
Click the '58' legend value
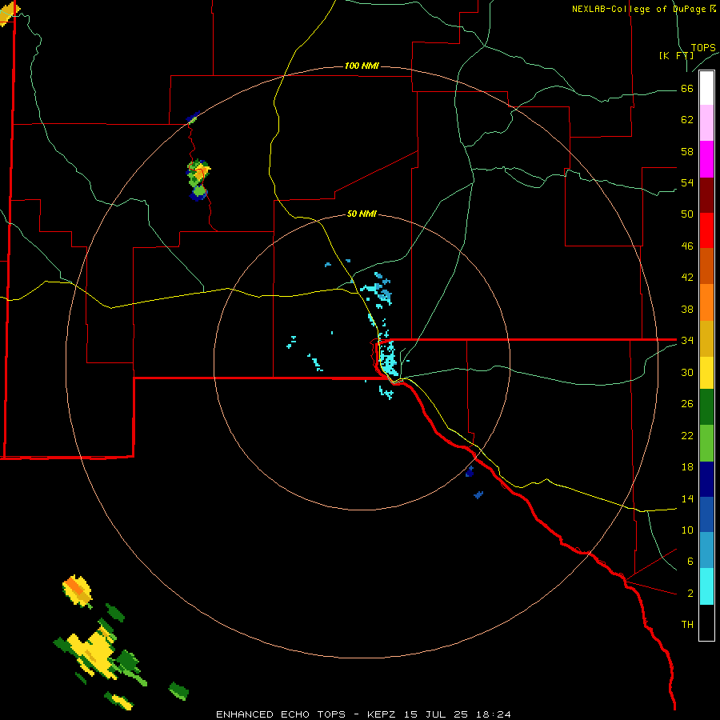[687, 152]
